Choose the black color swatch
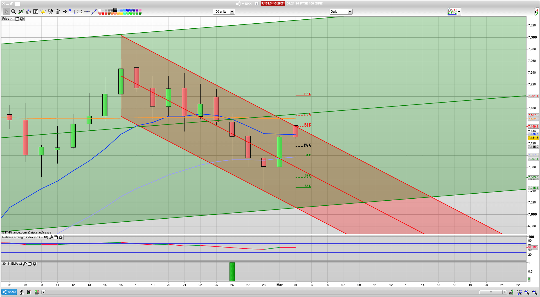Viewport: 540px width, 297px height. coord(115,10)
